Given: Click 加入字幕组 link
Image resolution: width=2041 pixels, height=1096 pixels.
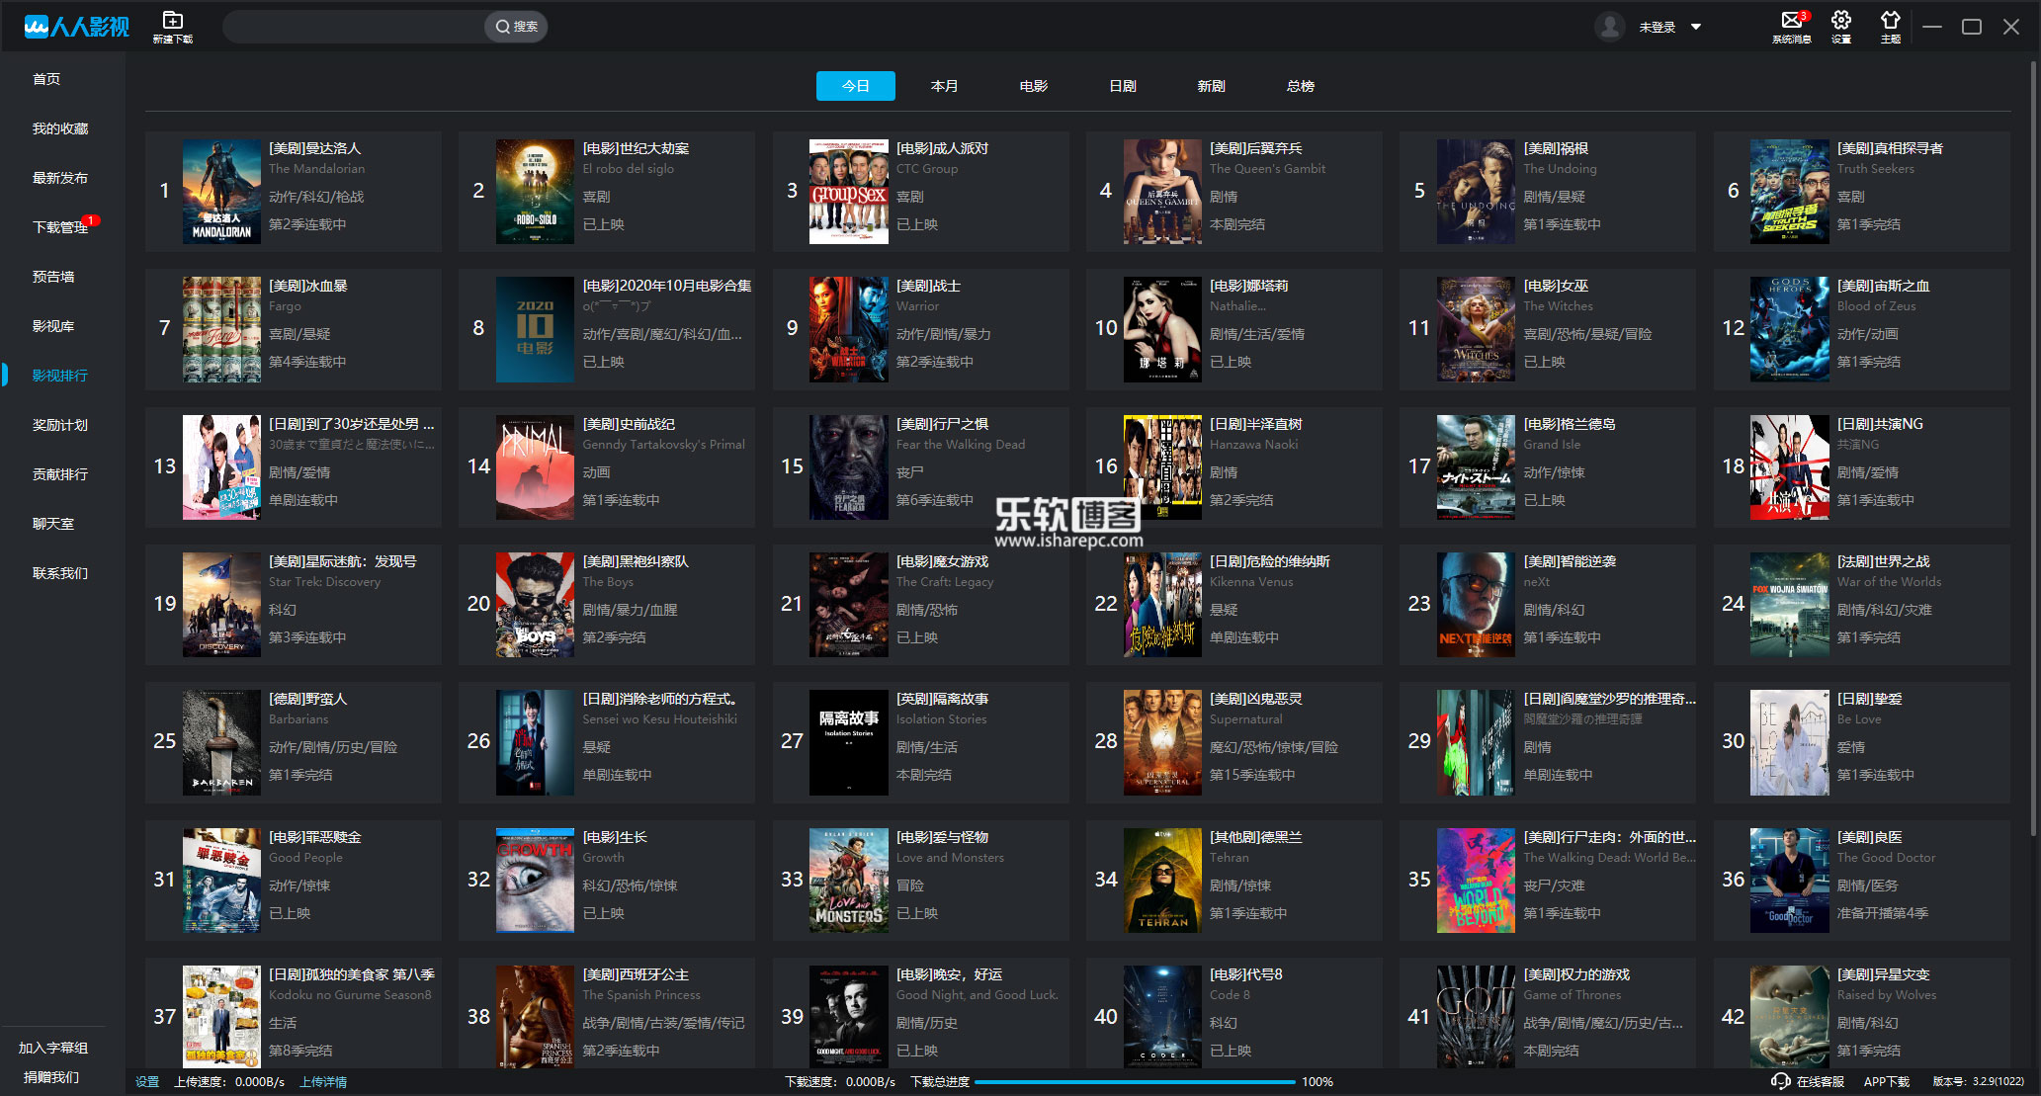Looking at the screenshot, I should tap(53, 1048).
